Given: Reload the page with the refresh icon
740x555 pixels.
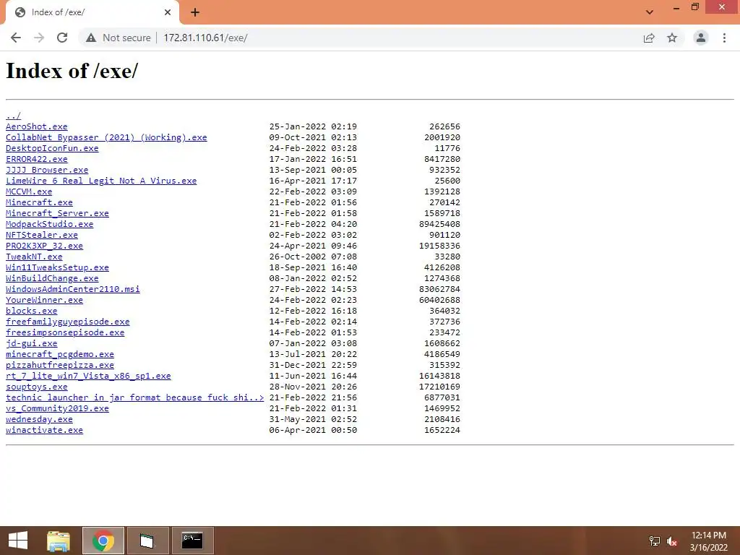Looking at the screenshot, I should [x=62, y=38].
